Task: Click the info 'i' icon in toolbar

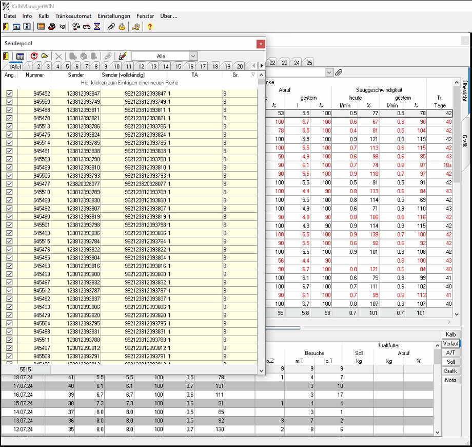Action: (27, 27)
